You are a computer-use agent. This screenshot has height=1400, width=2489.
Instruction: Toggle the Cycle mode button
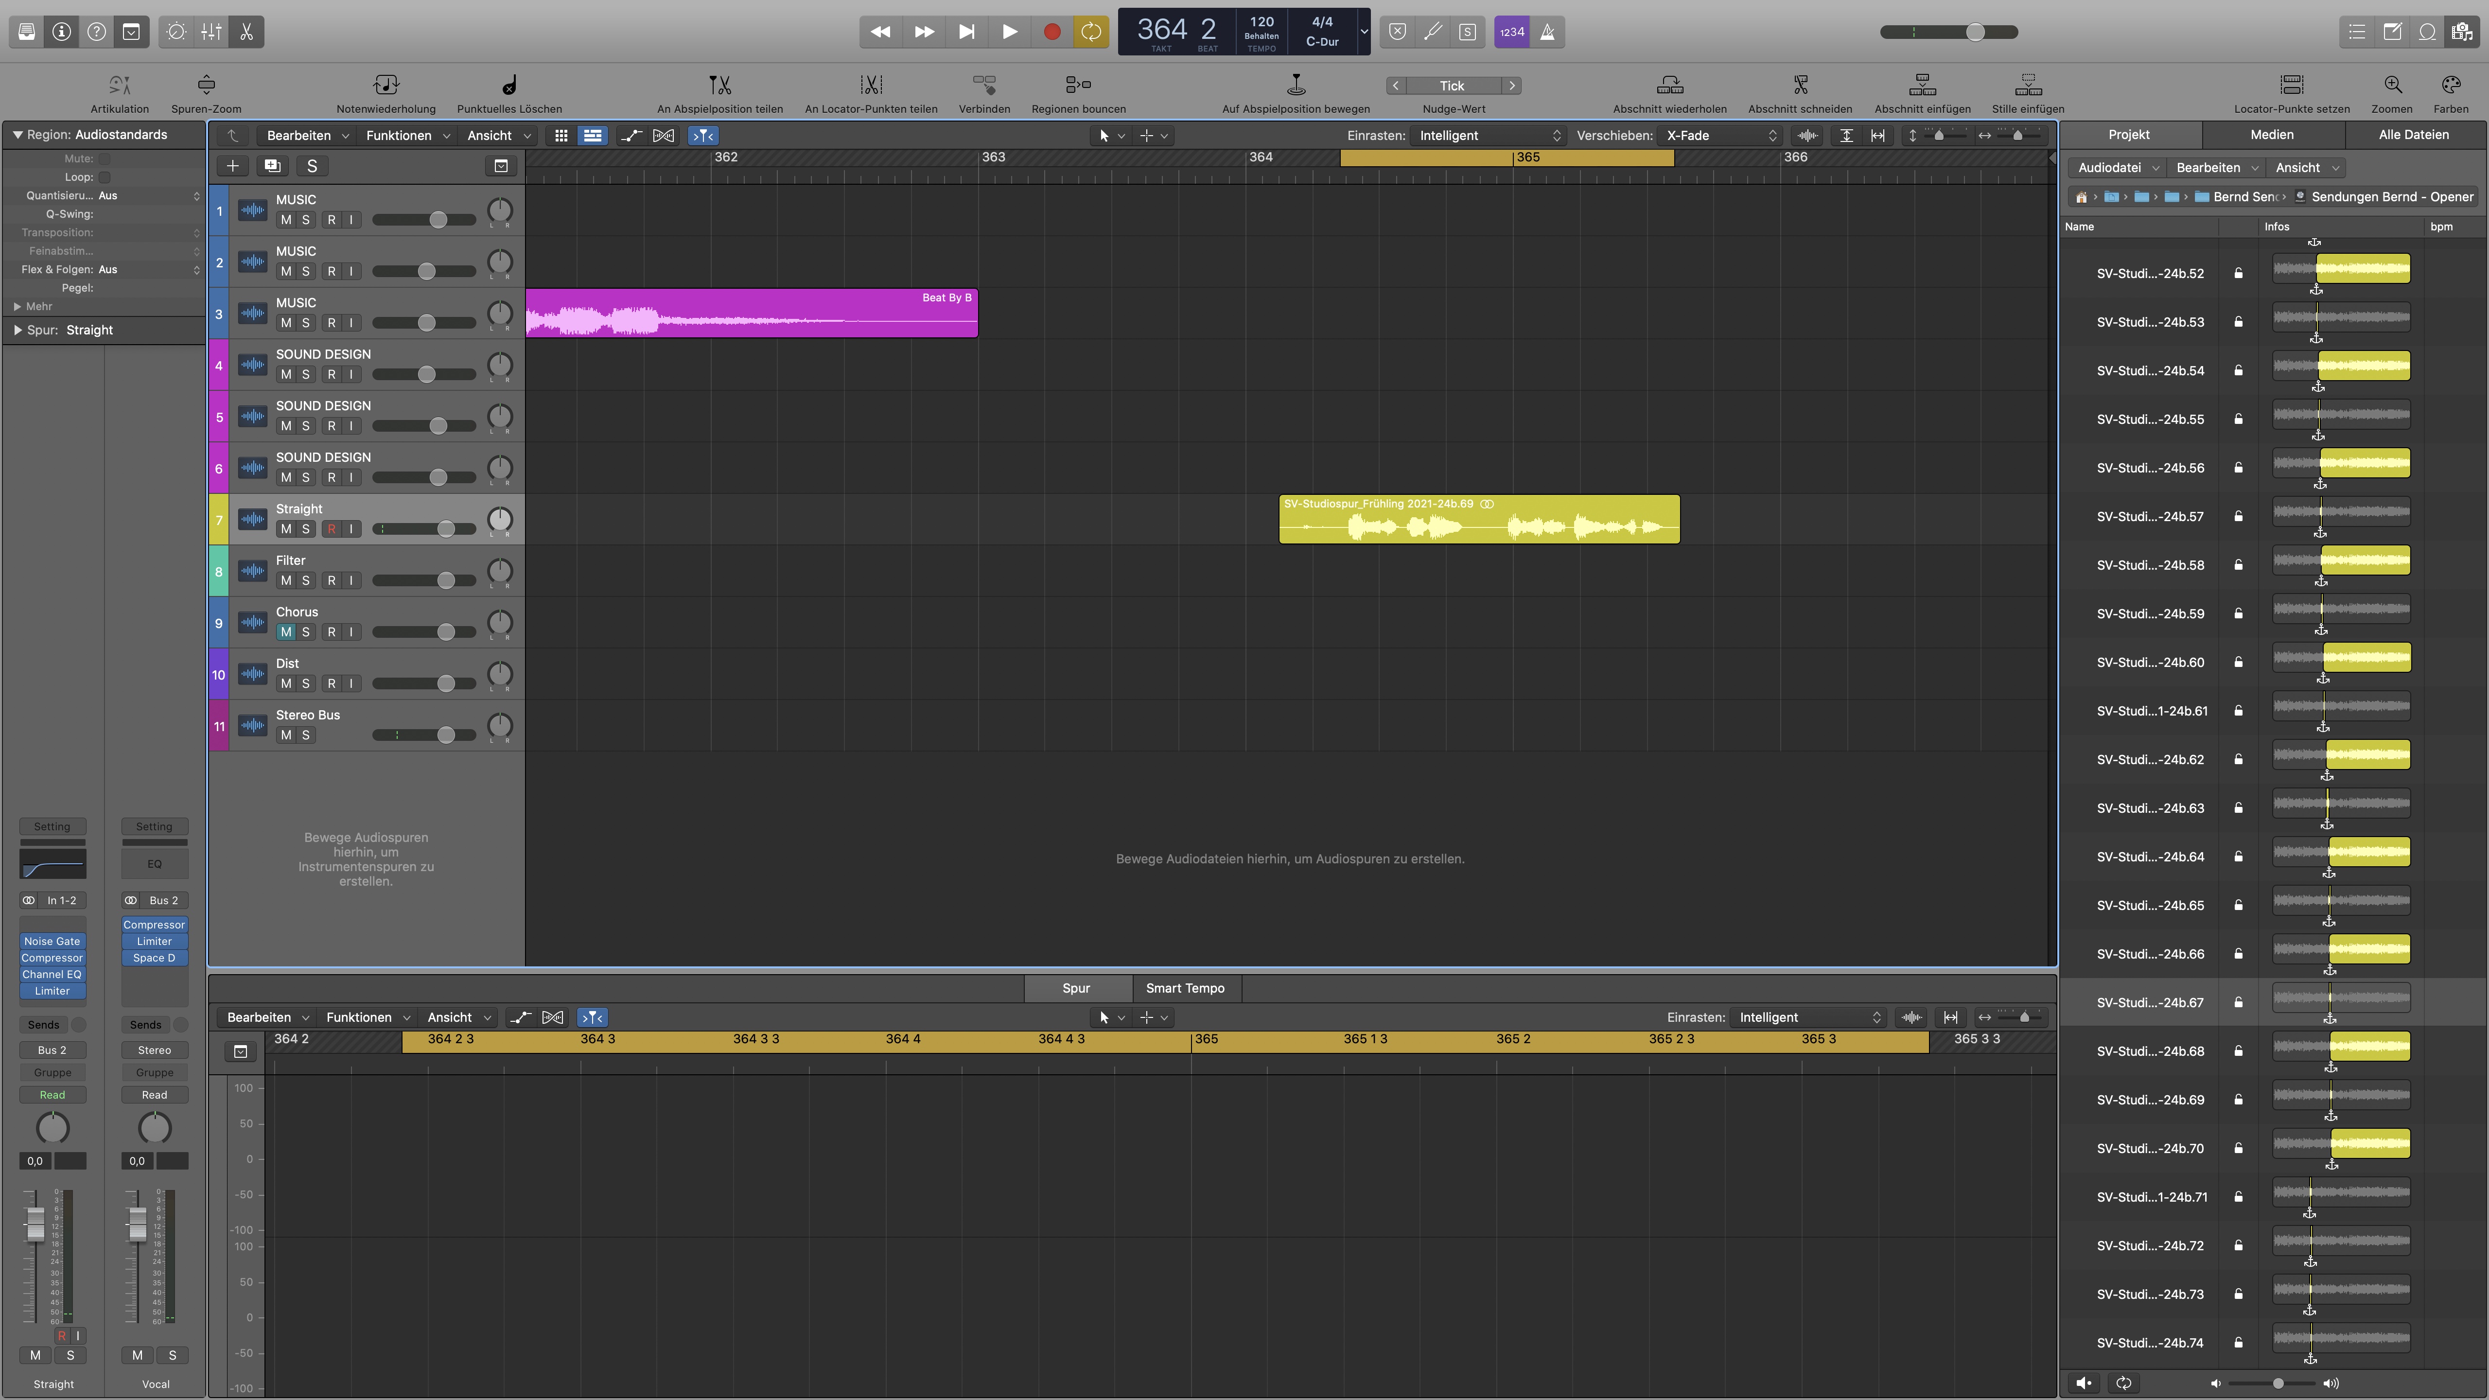[1091, 32]
